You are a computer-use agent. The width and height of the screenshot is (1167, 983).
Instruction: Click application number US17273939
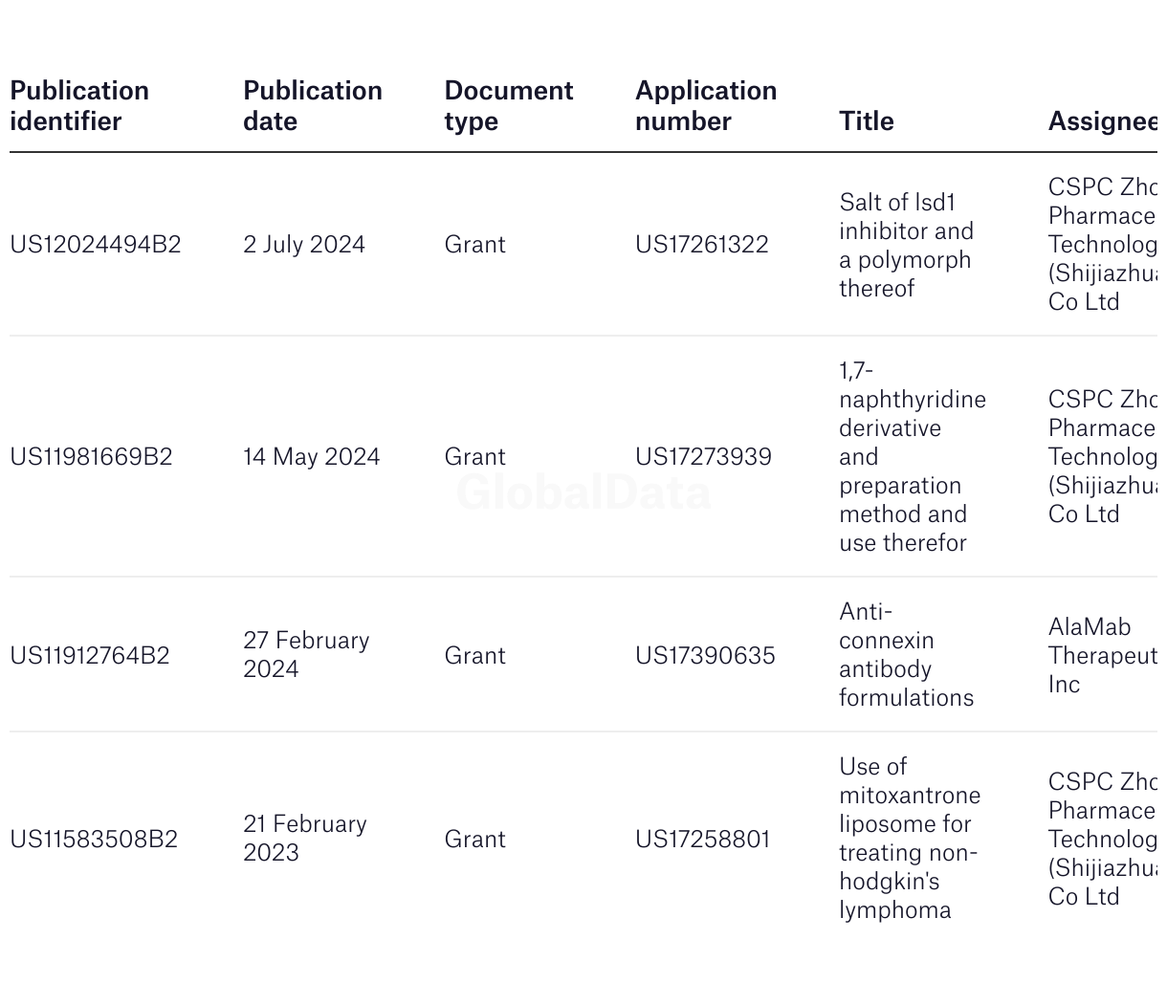pyautogui.click(x=703, y=457)
